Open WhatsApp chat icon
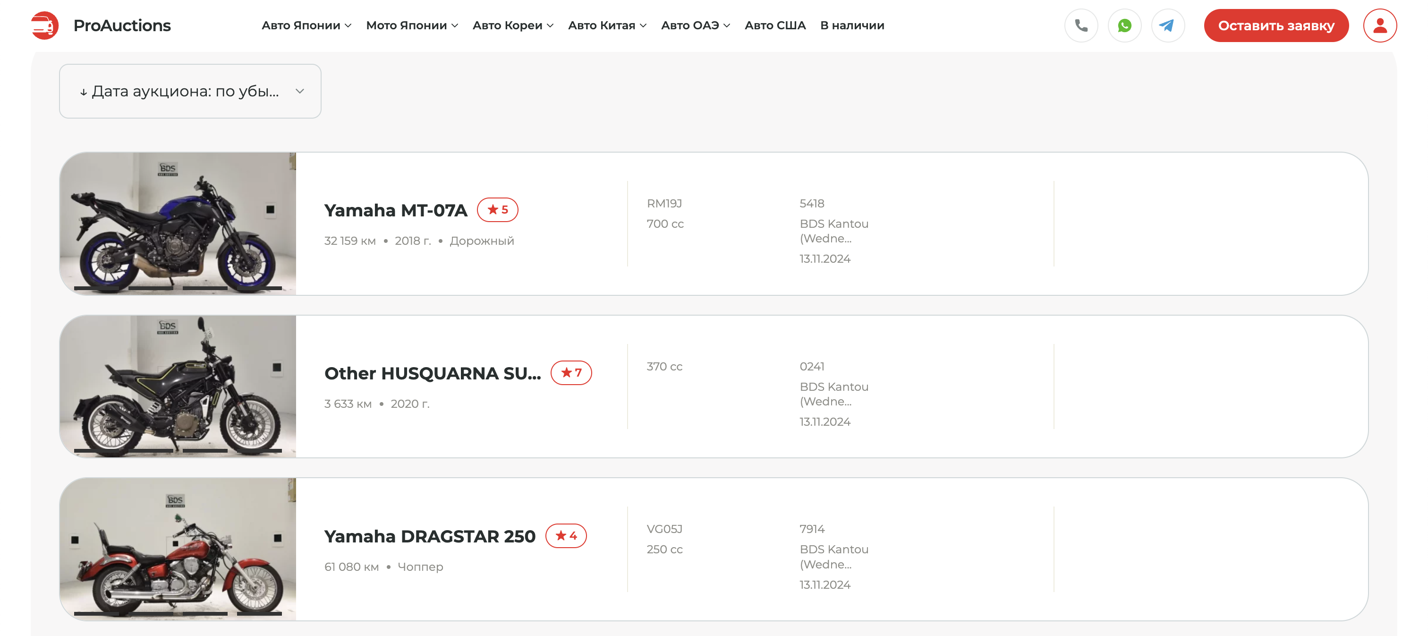 pos(1124,26)
